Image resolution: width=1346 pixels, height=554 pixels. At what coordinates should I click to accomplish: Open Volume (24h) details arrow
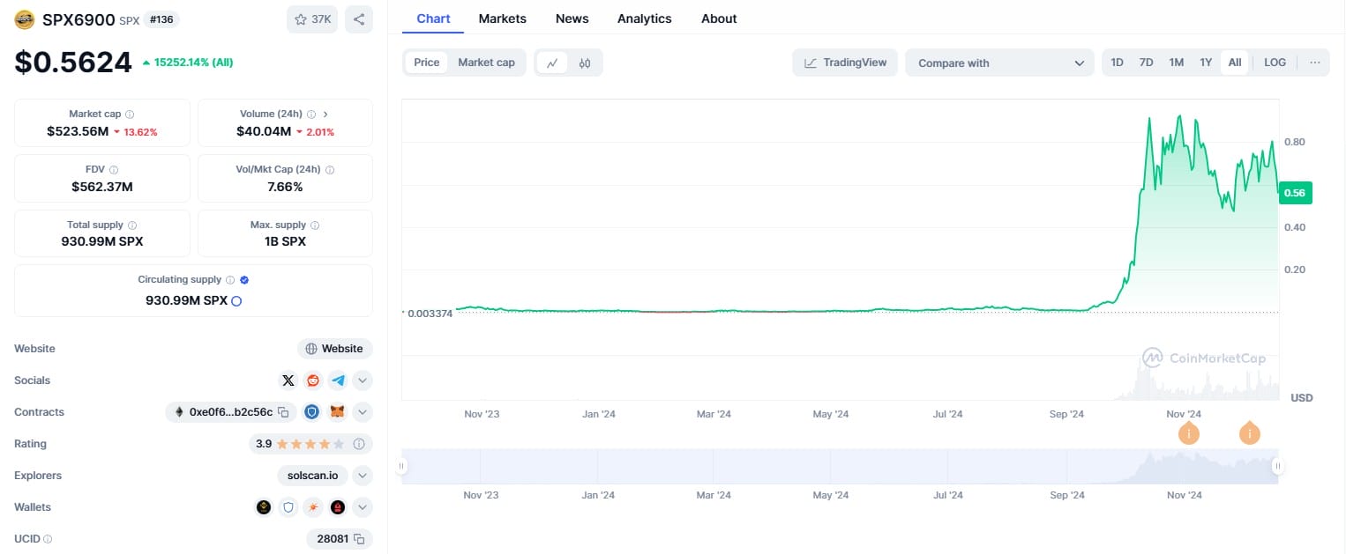pyautogui.click(x=325, y=114)
